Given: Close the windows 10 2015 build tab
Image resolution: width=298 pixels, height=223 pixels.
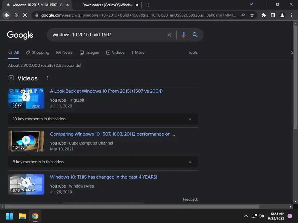Looking at the screenshot, I should [68, 5].
